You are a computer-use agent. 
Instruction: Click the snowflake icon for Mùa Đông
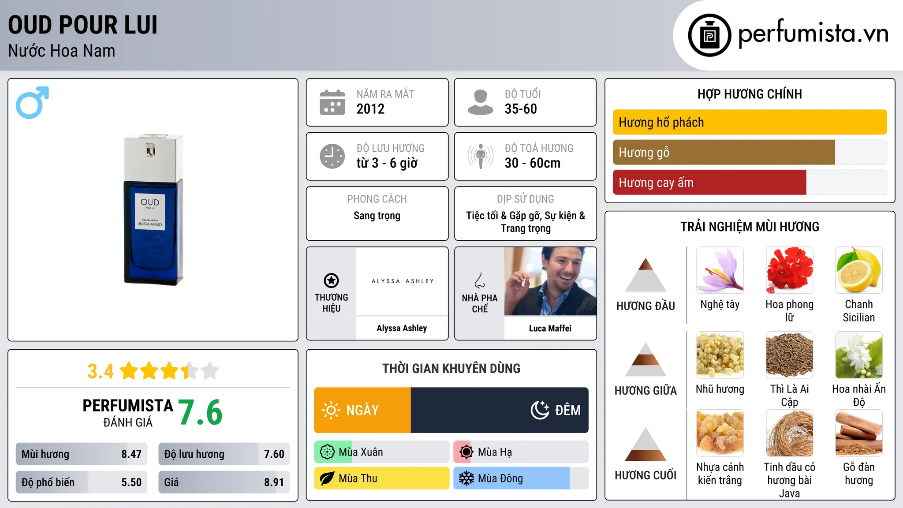click(466, 478)
